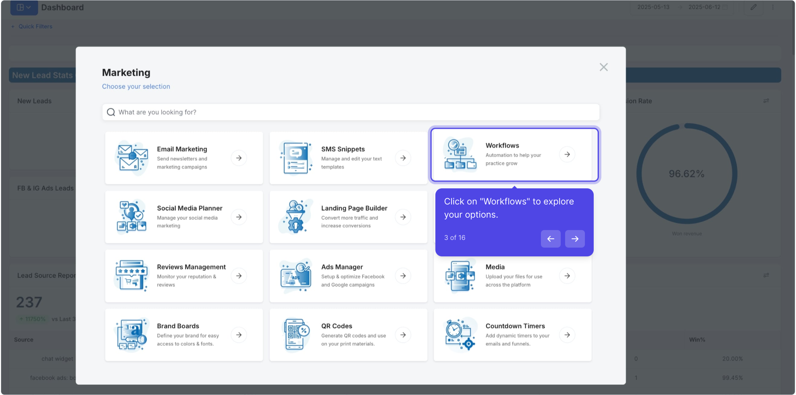
Task: Select the Reviews Management title
Action: (x=191, y=267)
